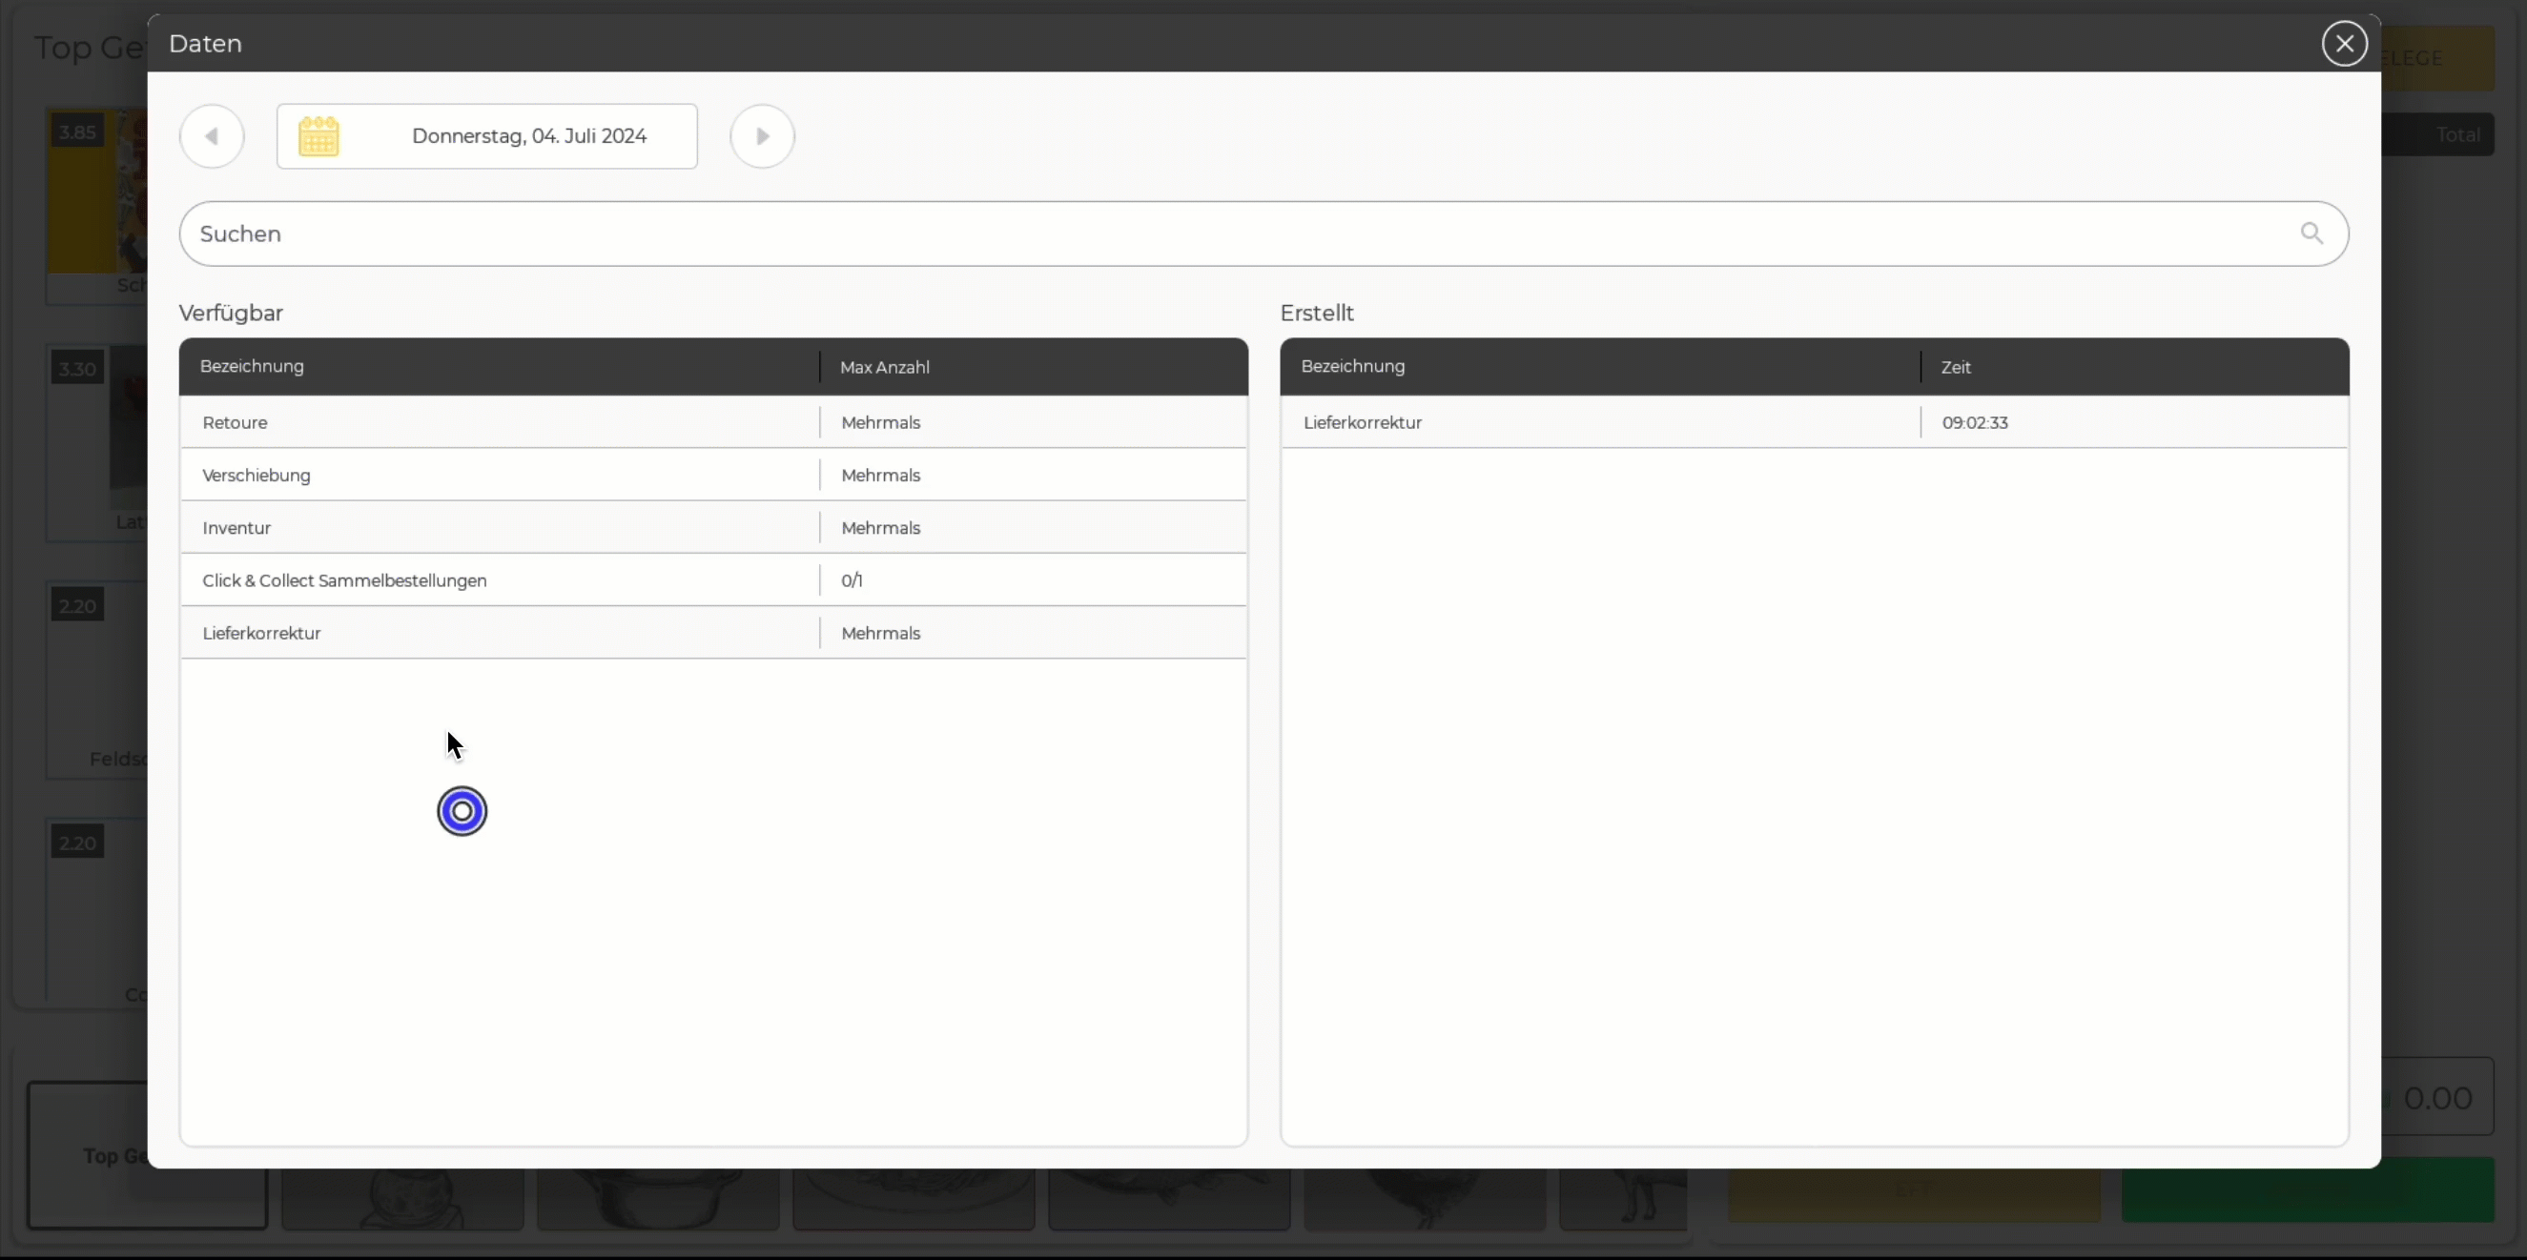Select the Verschiebung row

713,476
